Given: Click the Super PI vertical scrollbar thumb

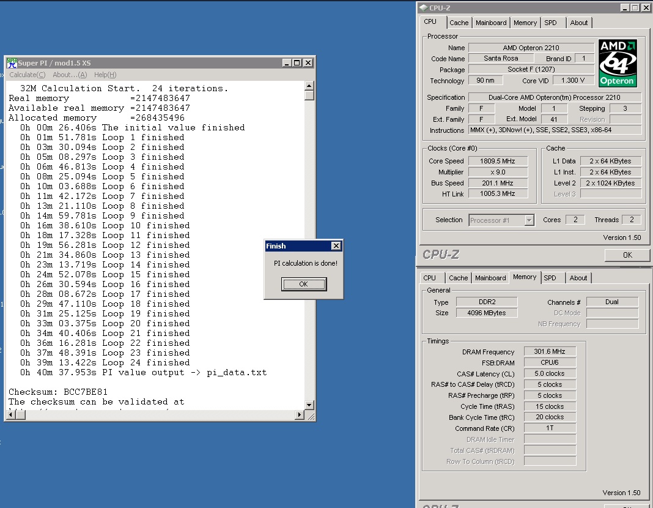Looking at the screenshot, I should coord(309,95).
